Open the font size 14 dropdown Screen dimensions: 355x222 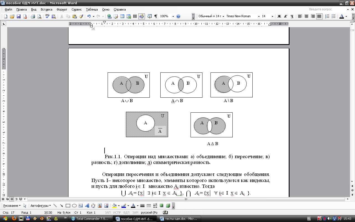(x=272, y=16)
